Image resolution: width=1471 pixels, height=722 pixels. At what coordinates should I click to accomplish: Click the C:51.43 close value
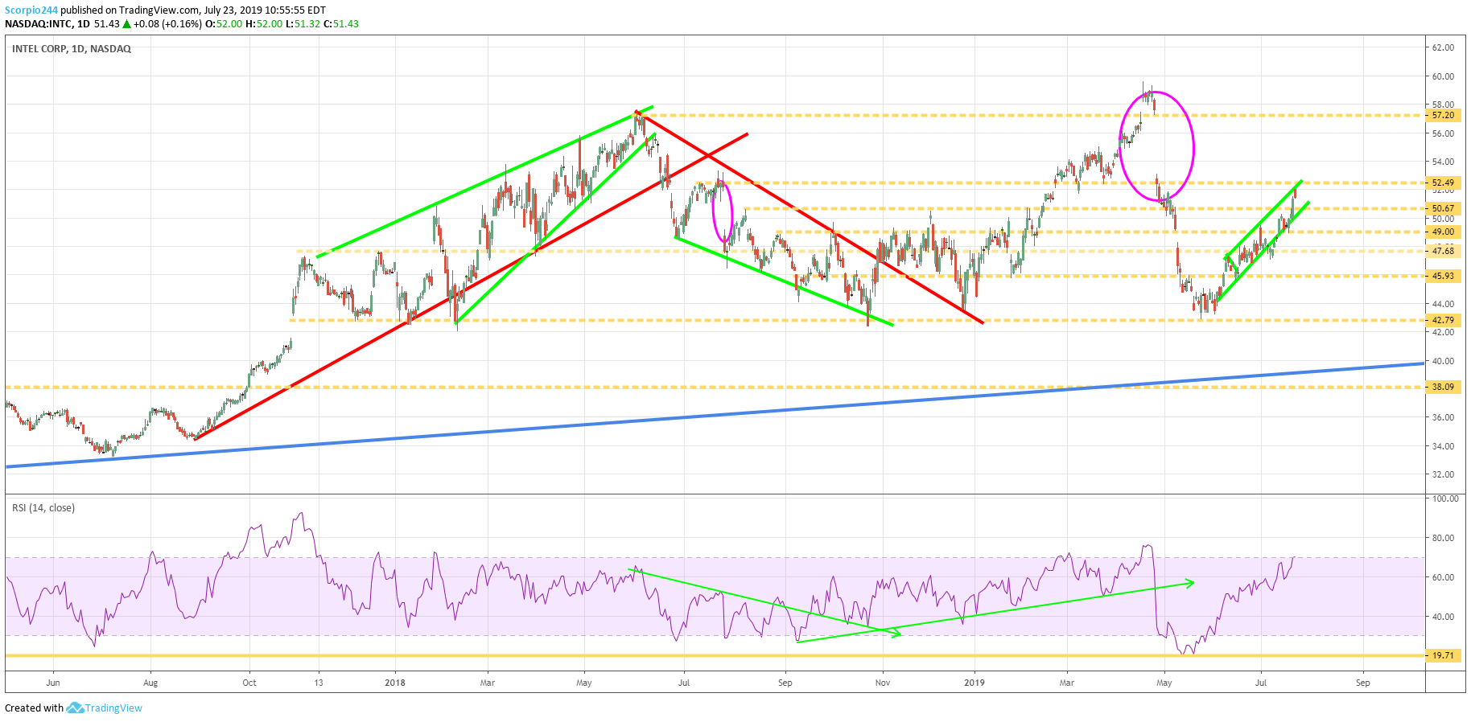point(340,24)
